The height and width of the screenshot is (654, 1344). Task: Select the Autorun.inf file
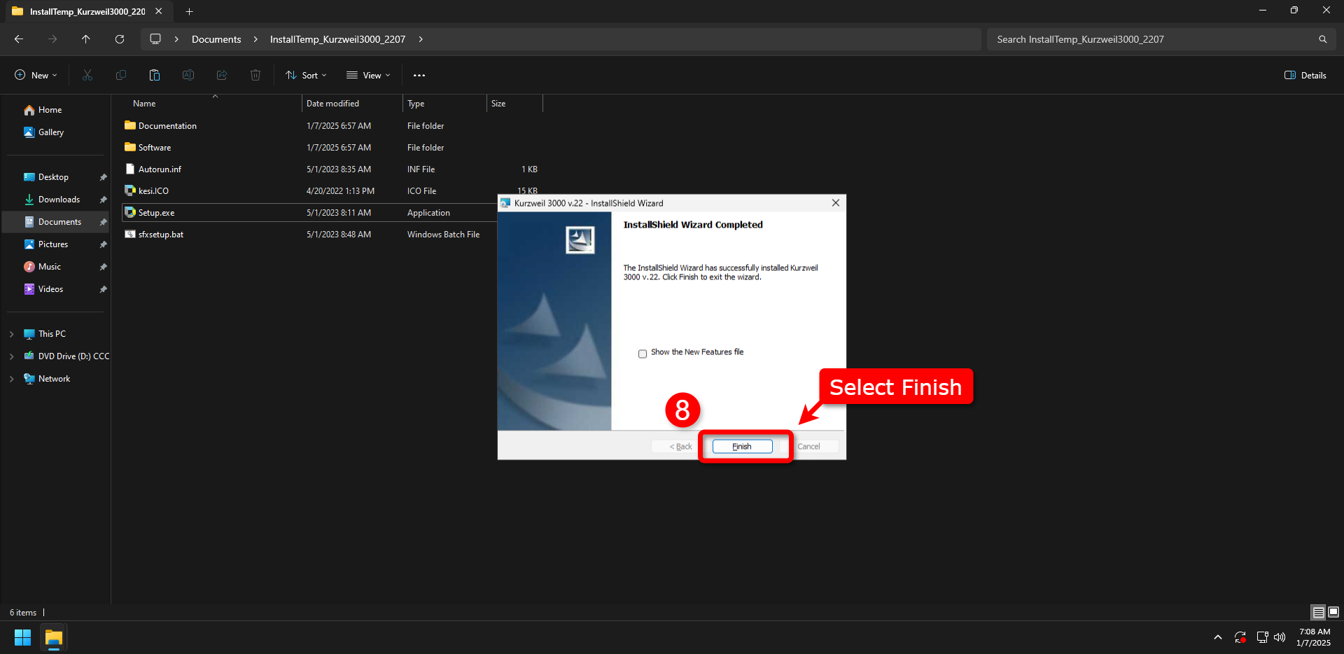click(160, 169)
